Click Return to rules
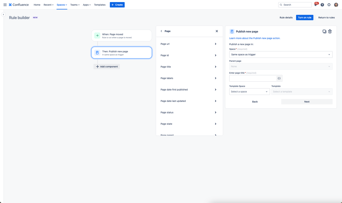The width and height of the screenshot is (342, 203). [x=326, y=18]
